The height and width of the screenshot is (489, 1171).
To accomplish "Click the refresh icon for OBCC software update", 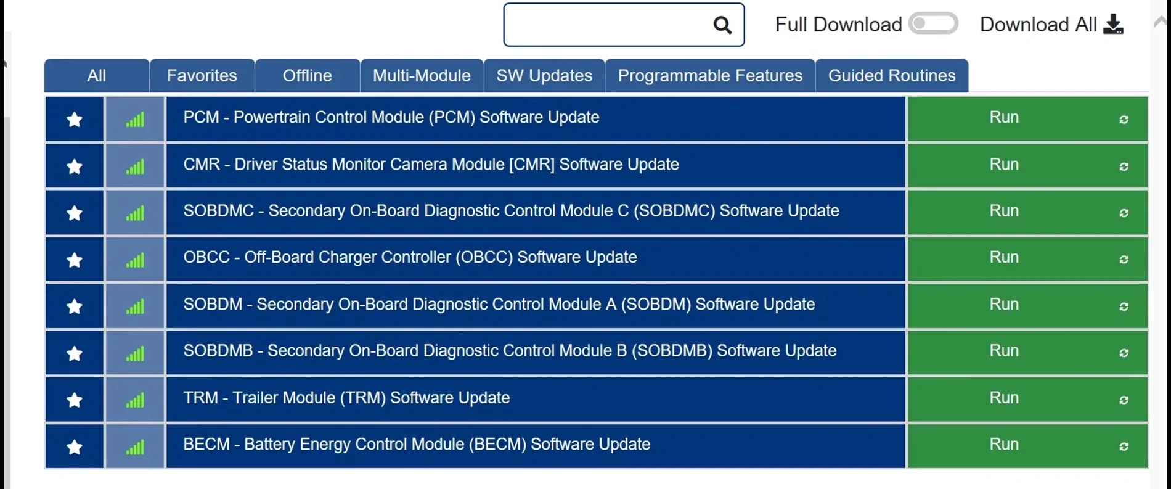I will [x=1124, y=260].
